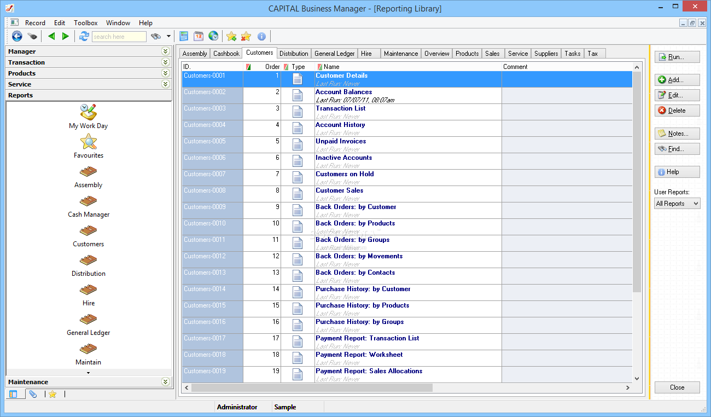Image resolution: width=711 pixels, height=417 pixels.
Task: Open the Customers book icon in sidebar
Action: tap(88, 231)
